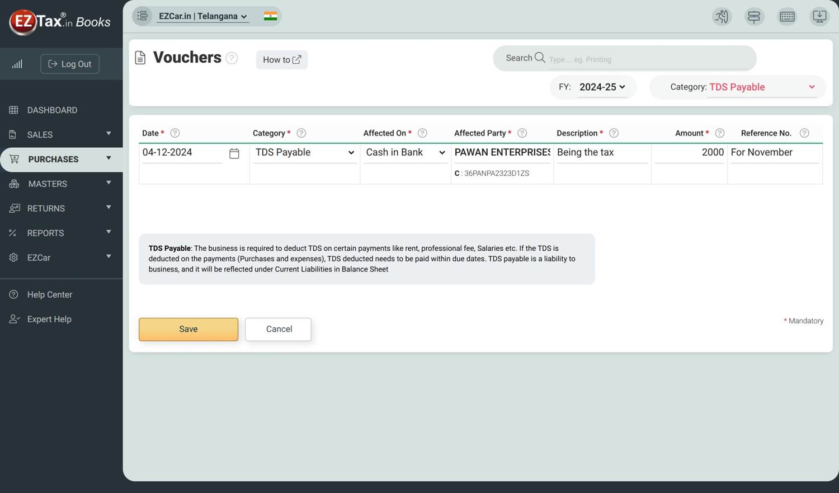Viewport: 839px width, 493px height.
Task: Save the voucher entry
Action: point(188,330)
